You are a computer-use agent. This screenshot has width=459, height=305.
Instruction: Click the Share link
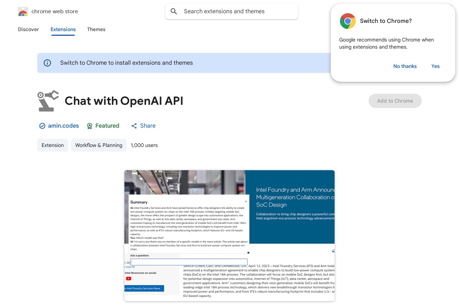pyautogui.click(x=148, y=126)
